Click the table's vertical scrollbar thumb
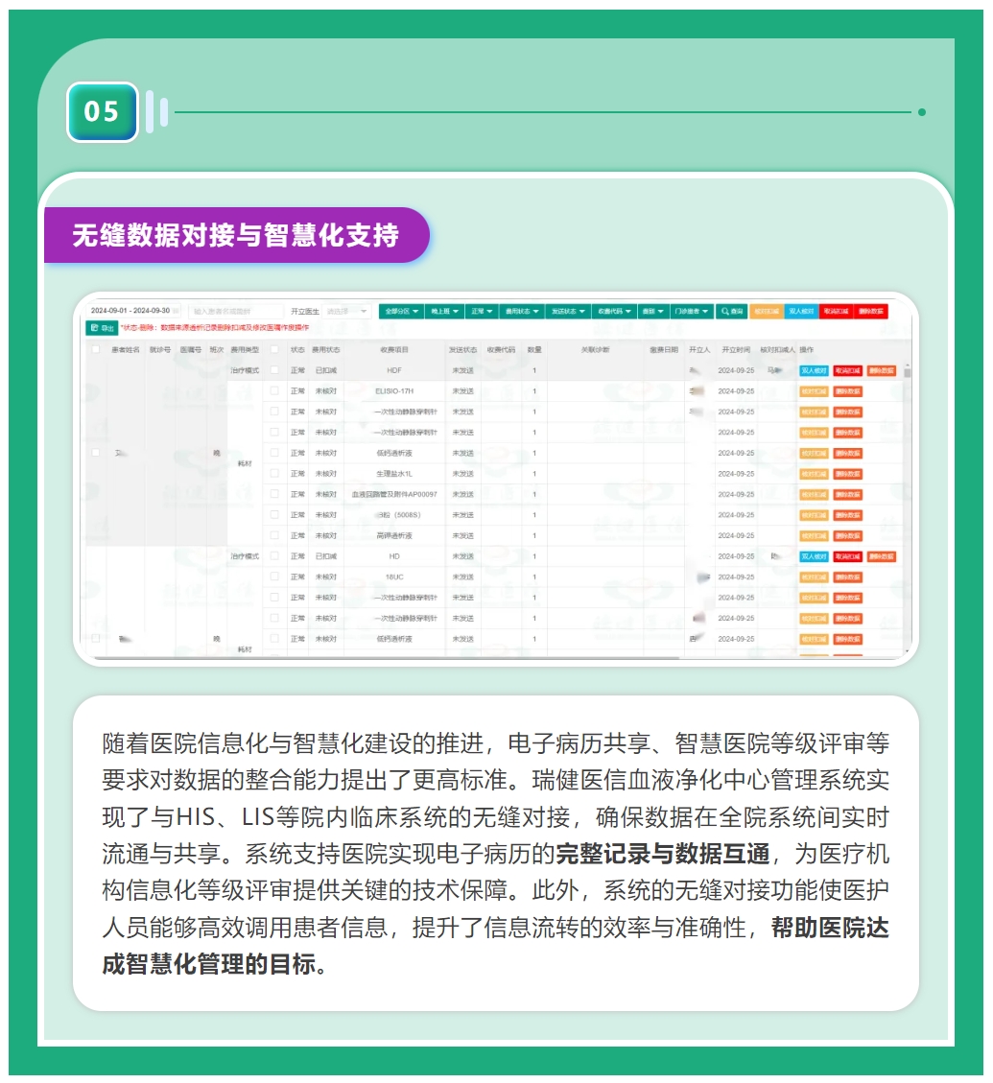The height and width of the screenshot is (1083, 993). pos(908,372)
